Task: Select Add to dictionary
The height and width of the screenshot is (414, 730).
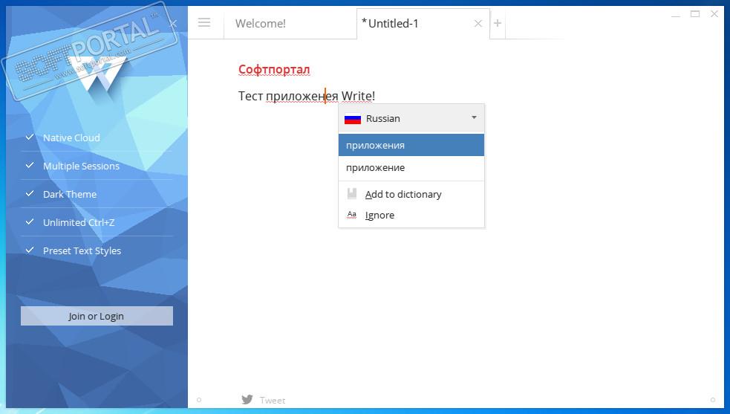Action: [x=411, y=195]
